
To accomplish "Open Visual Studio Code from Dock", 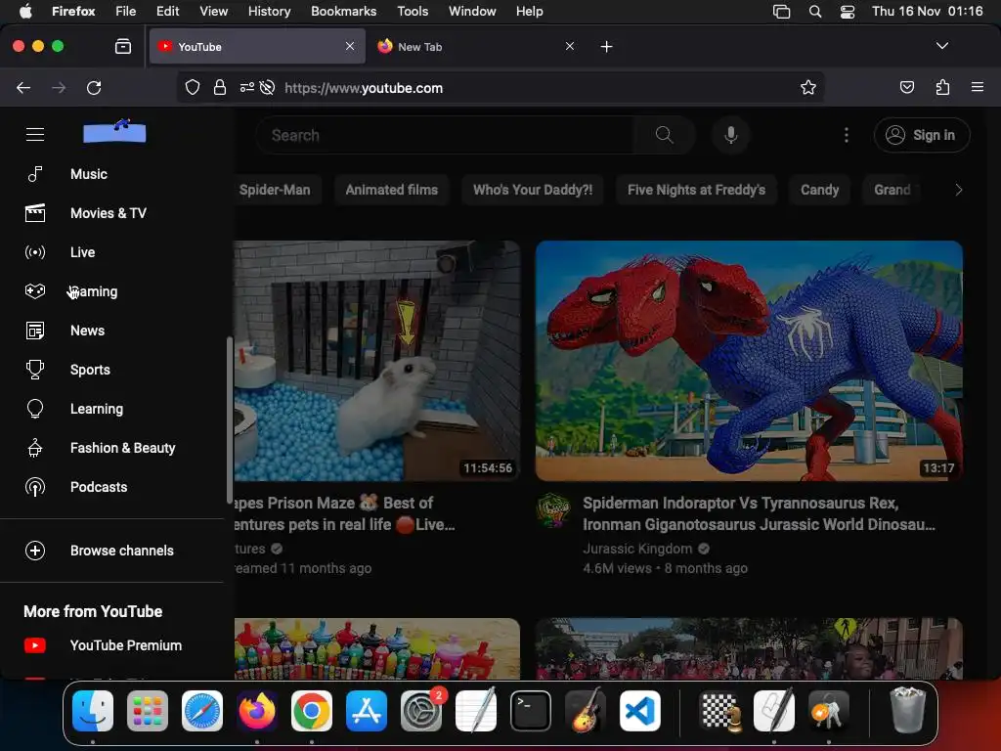I will (x=639, y=711).
